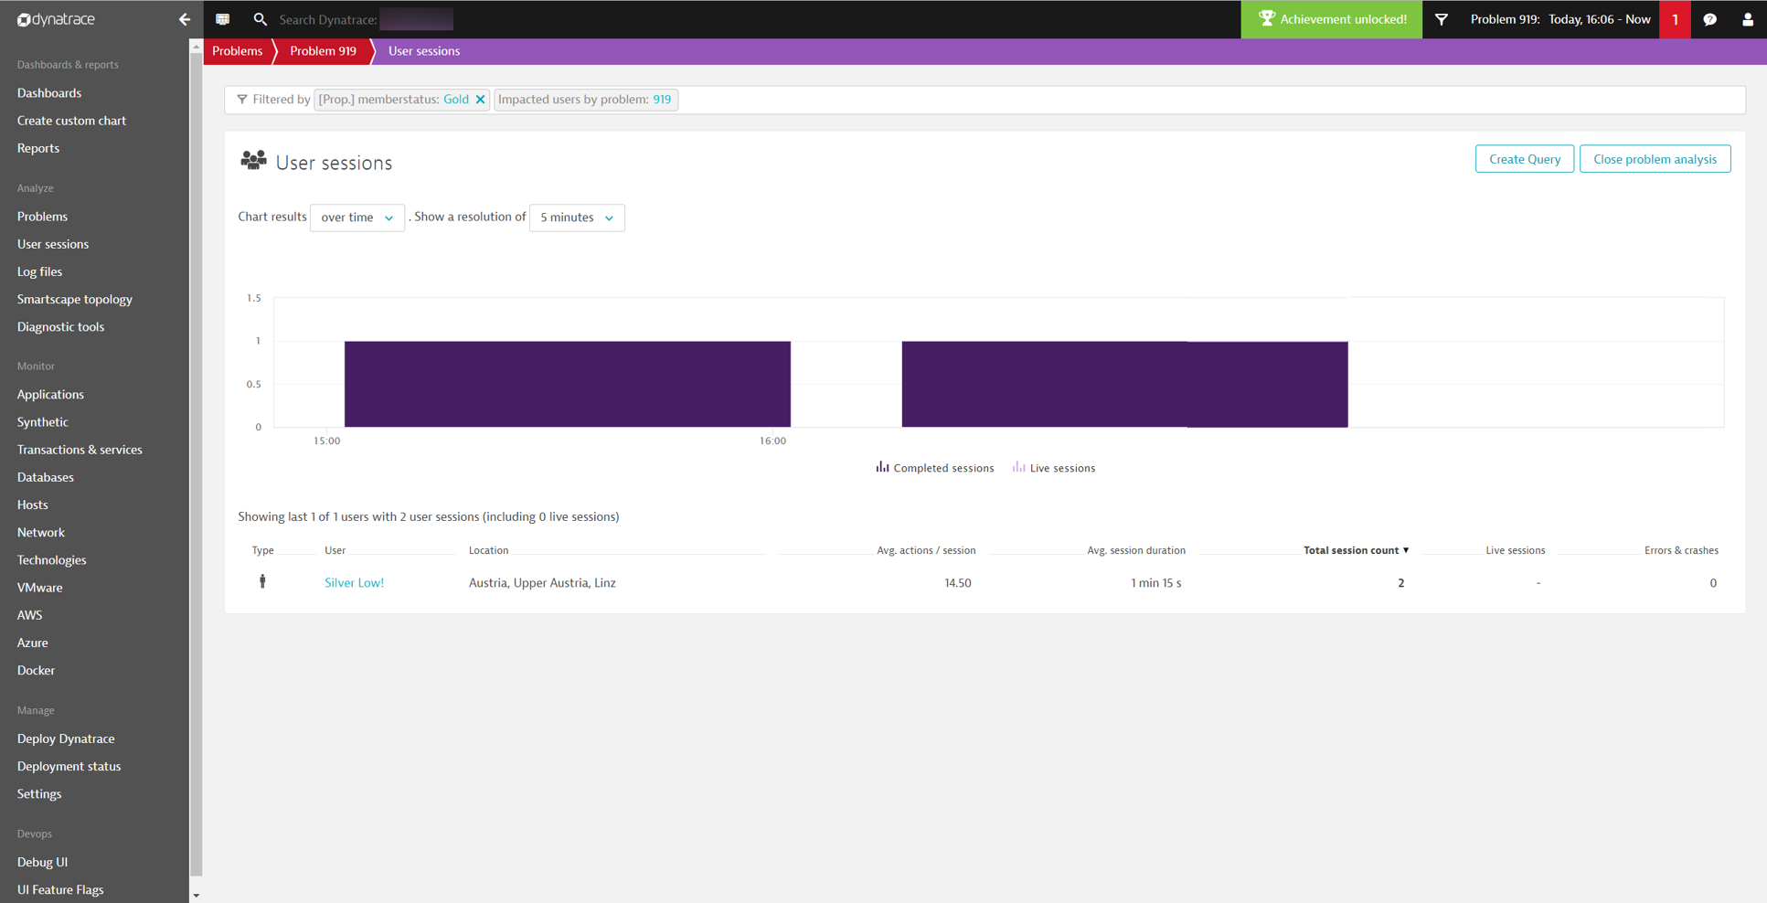Click the 919 impacted users filter value

(662, 100)
